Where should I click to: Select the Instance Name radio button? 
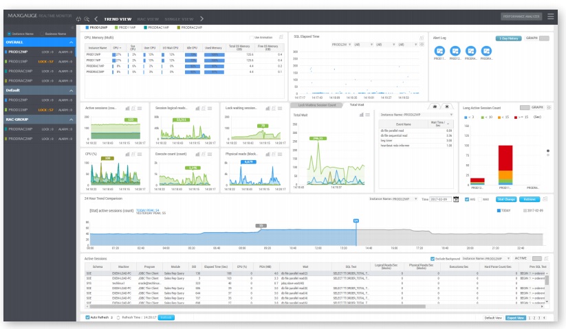8,33
